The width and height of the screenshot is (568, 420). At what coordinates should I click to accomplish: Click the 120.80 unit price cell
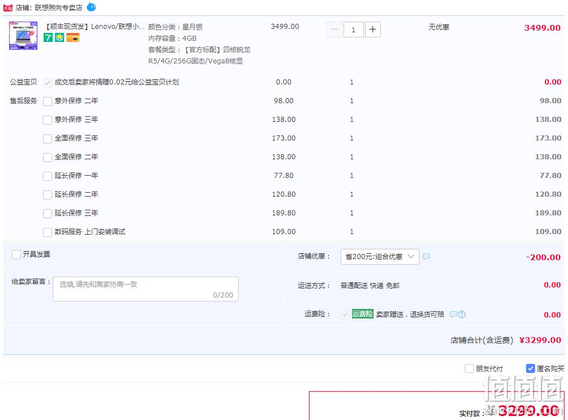[283, 194]
